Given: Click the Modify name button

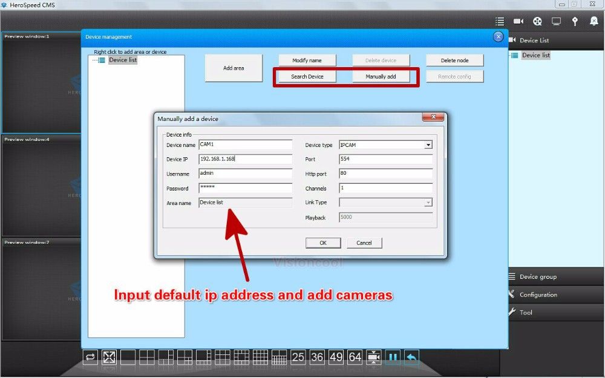Looking at the screenshot, I should pos(307,60).
